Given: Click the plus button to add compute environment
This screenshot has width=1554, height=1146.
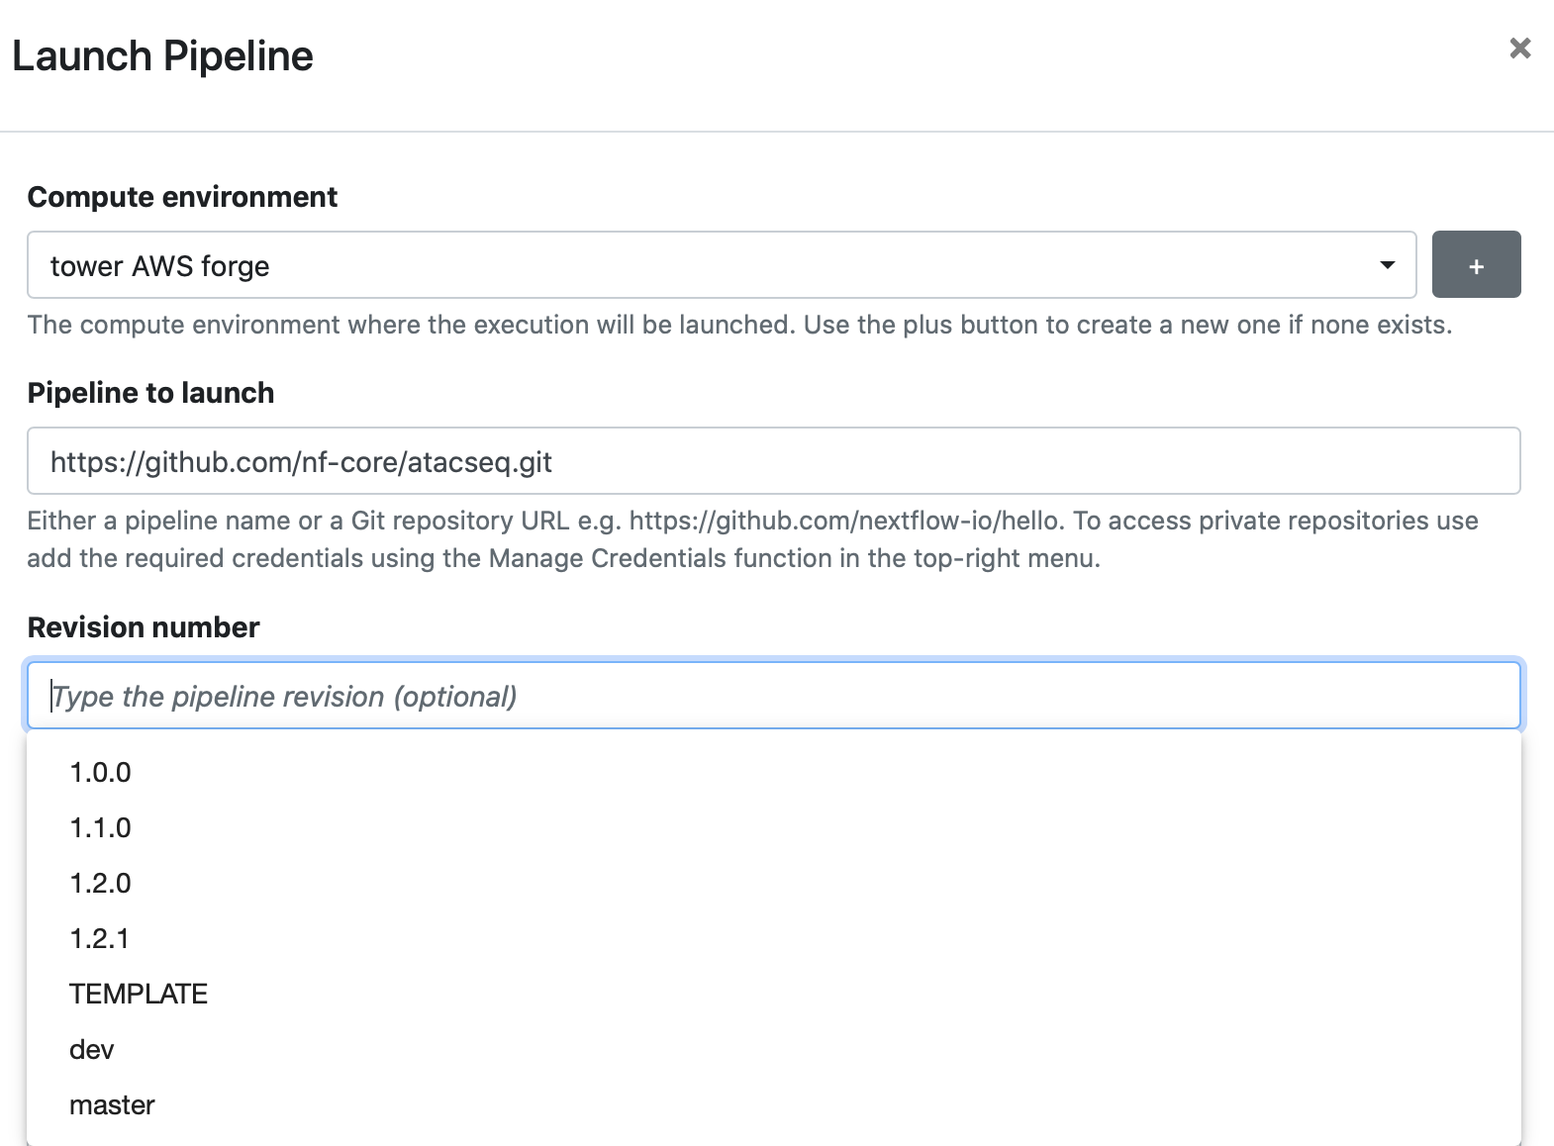Looking at the screenshot, I should tap(1475, 265).
